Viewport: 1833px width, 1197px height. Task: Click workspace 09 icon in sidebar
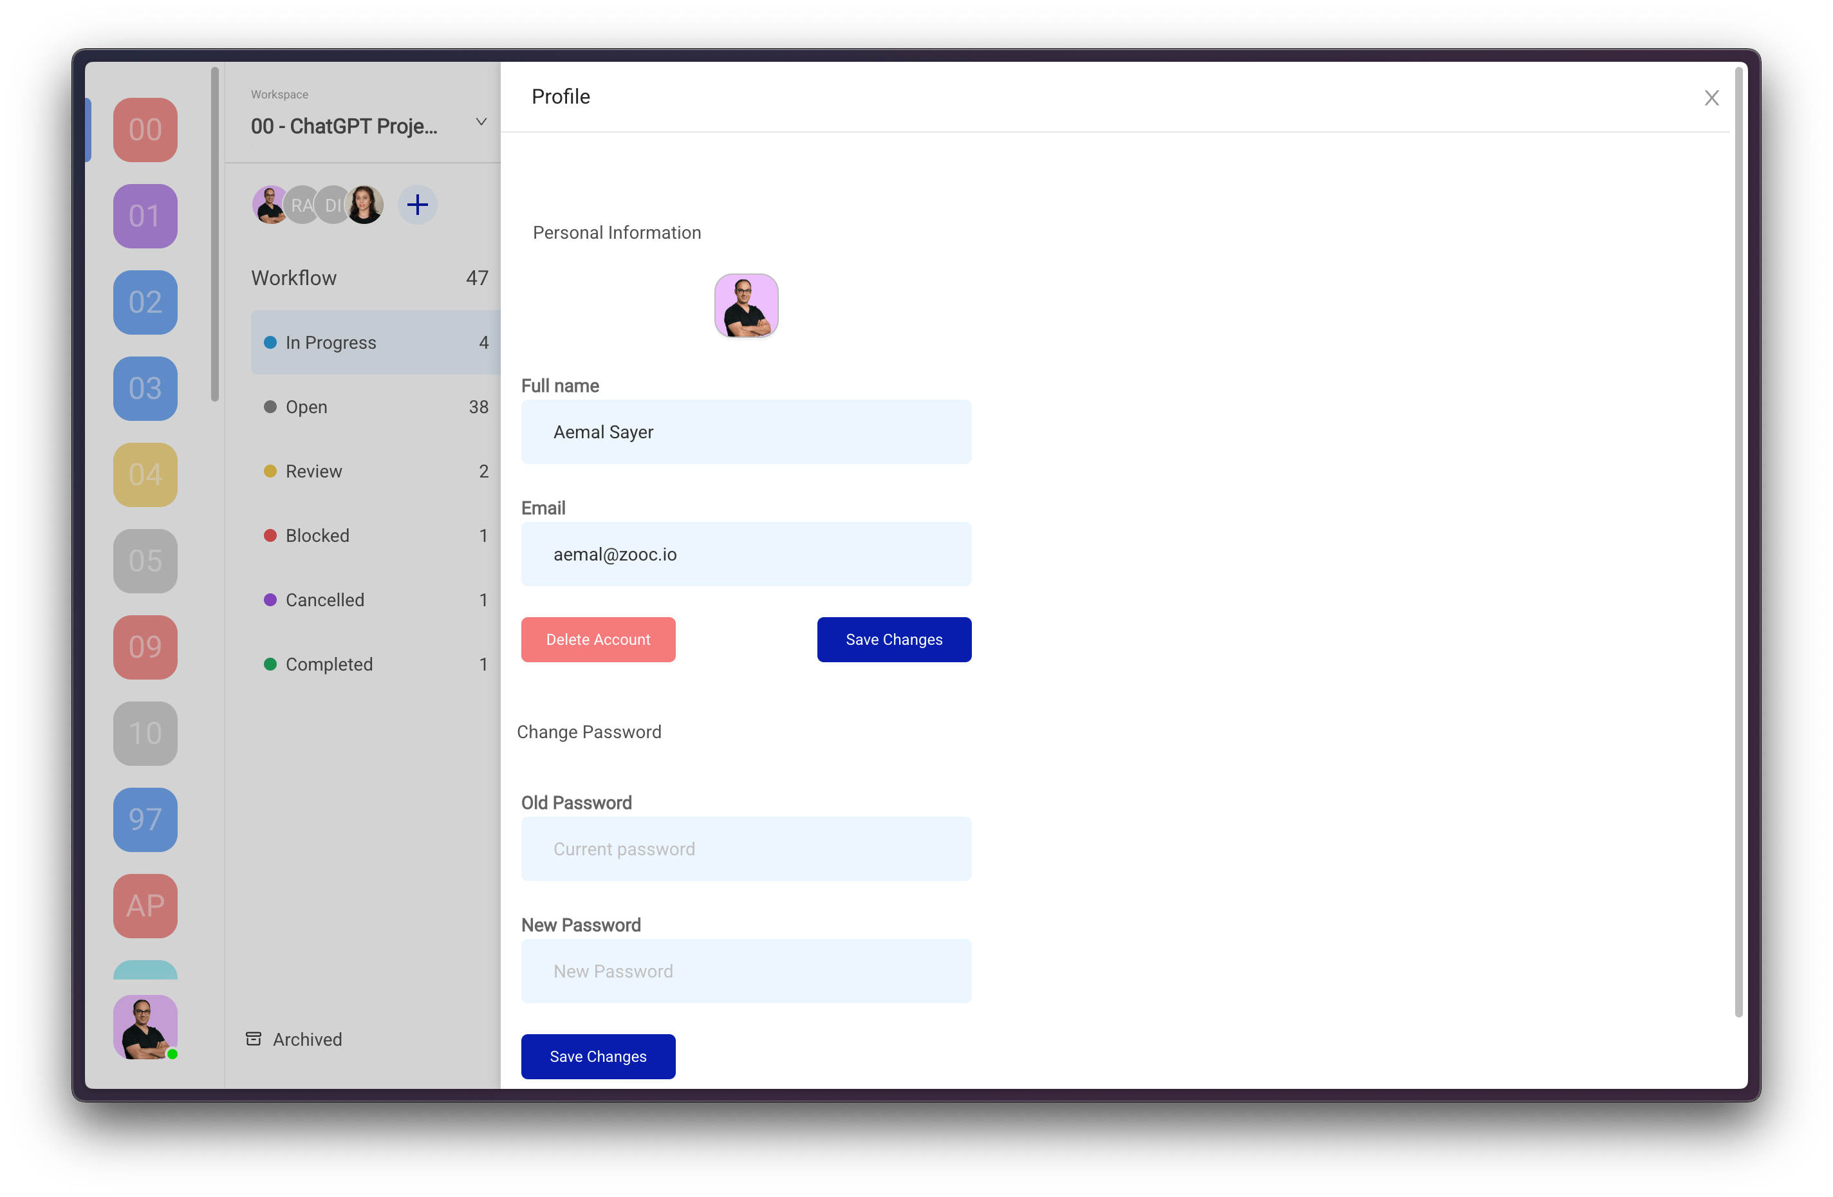[x=145, y=647]
